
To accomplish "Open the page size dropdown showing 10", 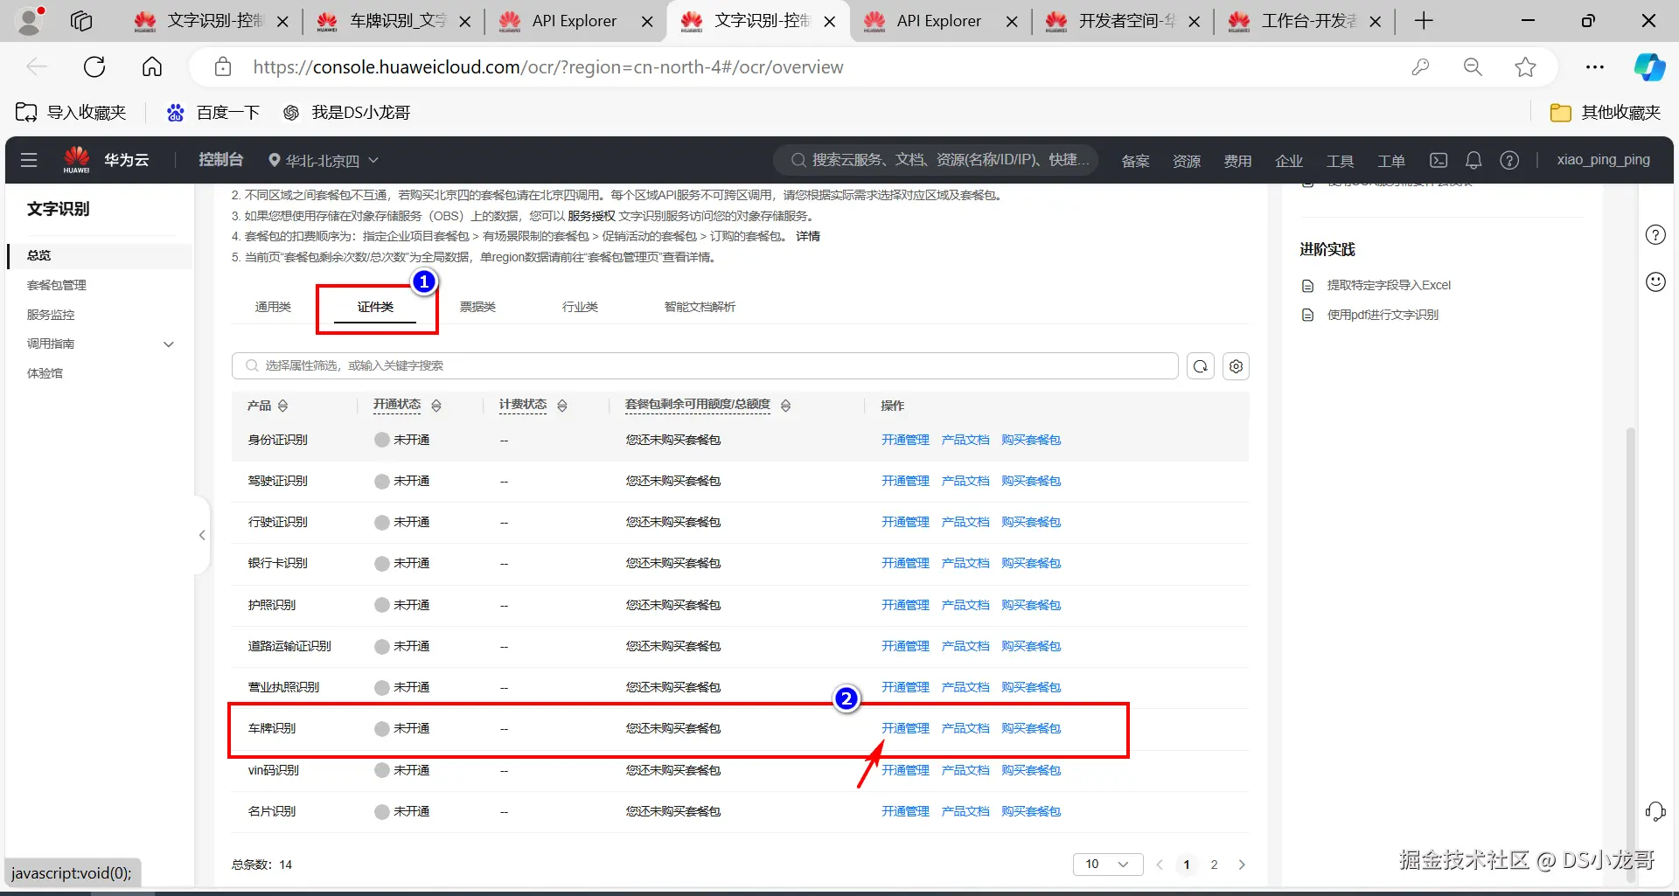I will point(1108,865).
